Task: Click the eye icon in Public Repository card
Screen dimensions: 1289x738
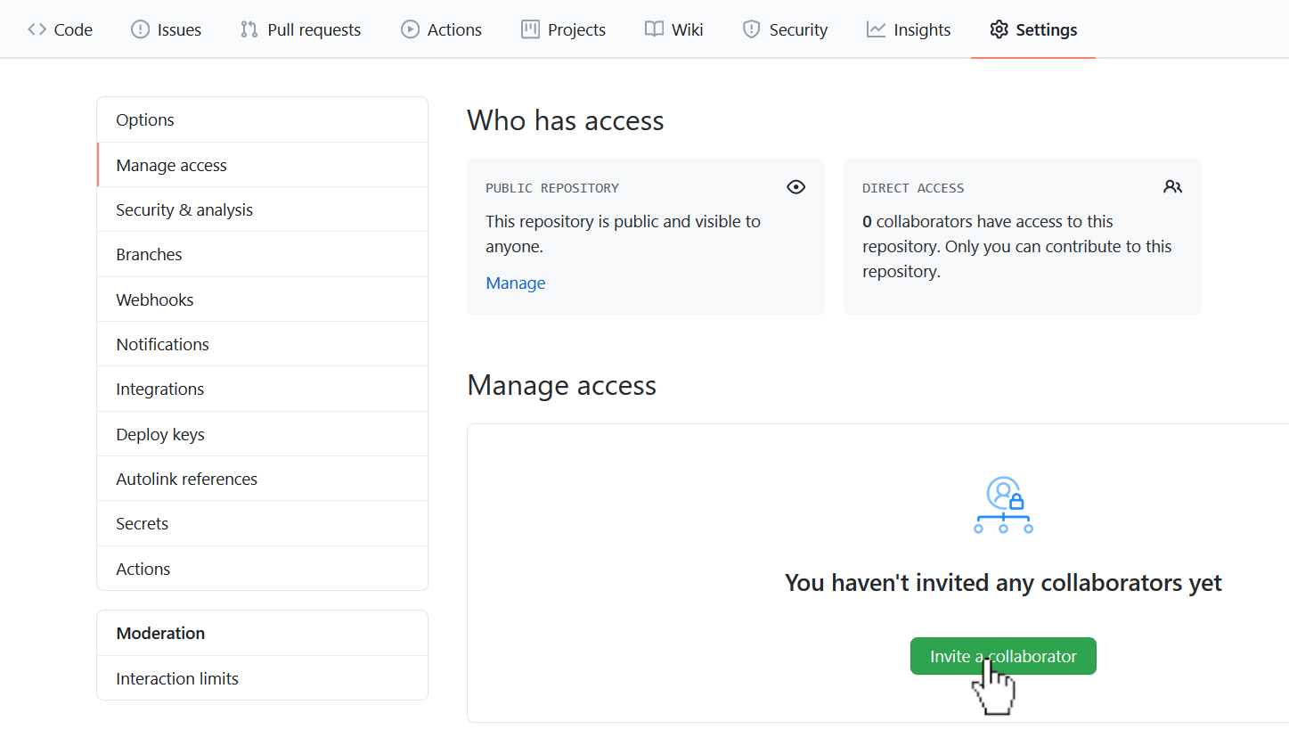Action: (x=796, y=187)
